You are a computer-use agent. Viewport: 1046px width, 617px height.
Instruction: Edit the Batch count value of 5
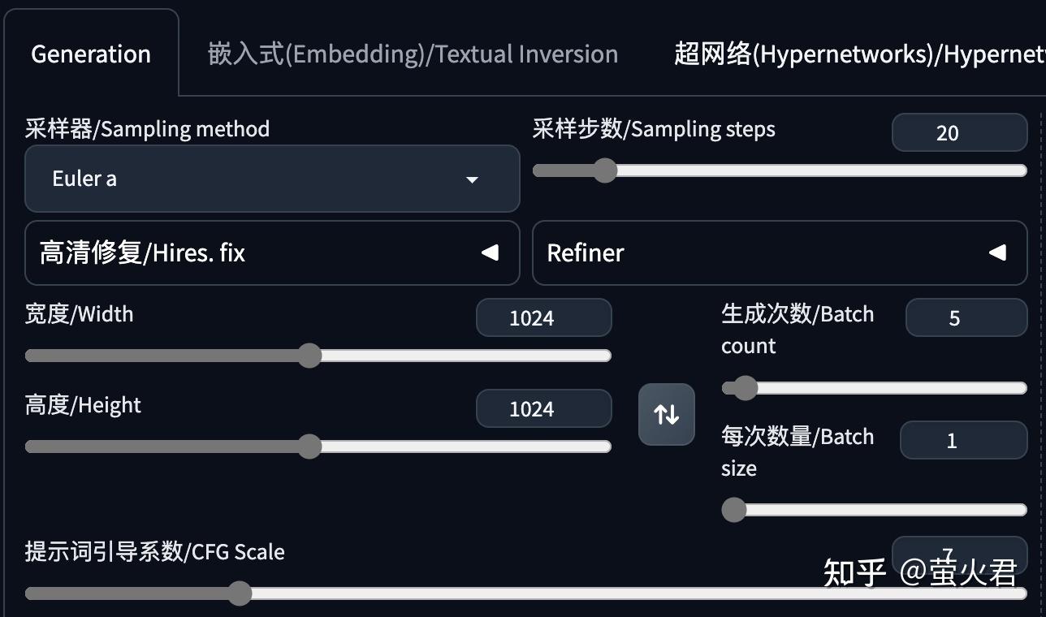click(966, 317)
